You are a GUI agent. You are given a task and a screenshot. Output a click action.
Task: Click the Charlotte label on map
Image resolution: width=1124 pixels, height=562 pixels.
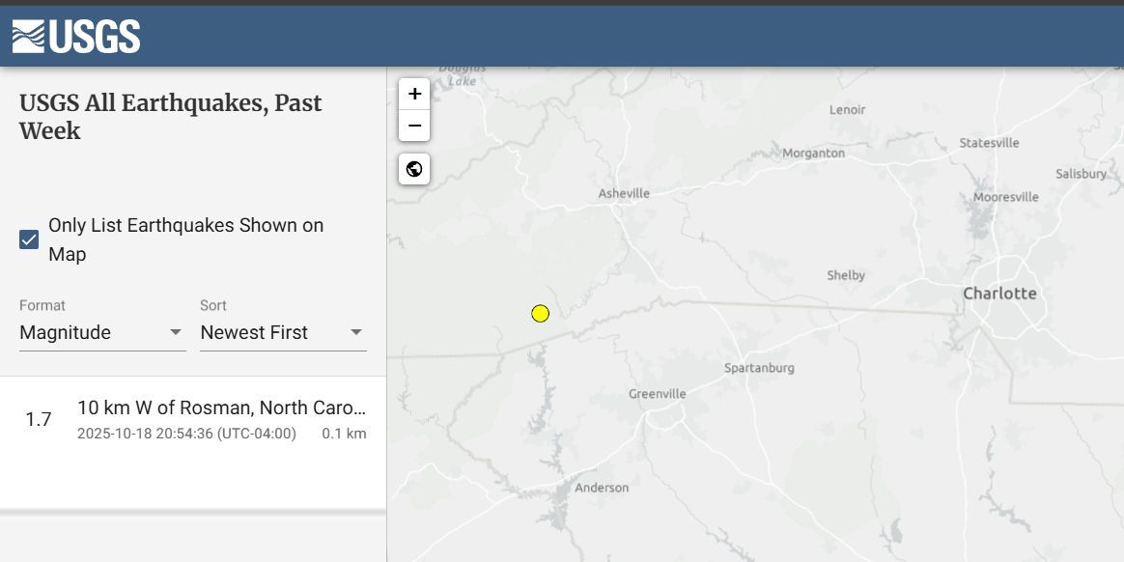click(999, 293)
